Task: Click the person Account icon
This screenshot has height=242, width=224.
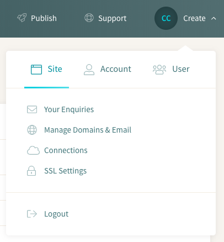Action: click(89, 70)
